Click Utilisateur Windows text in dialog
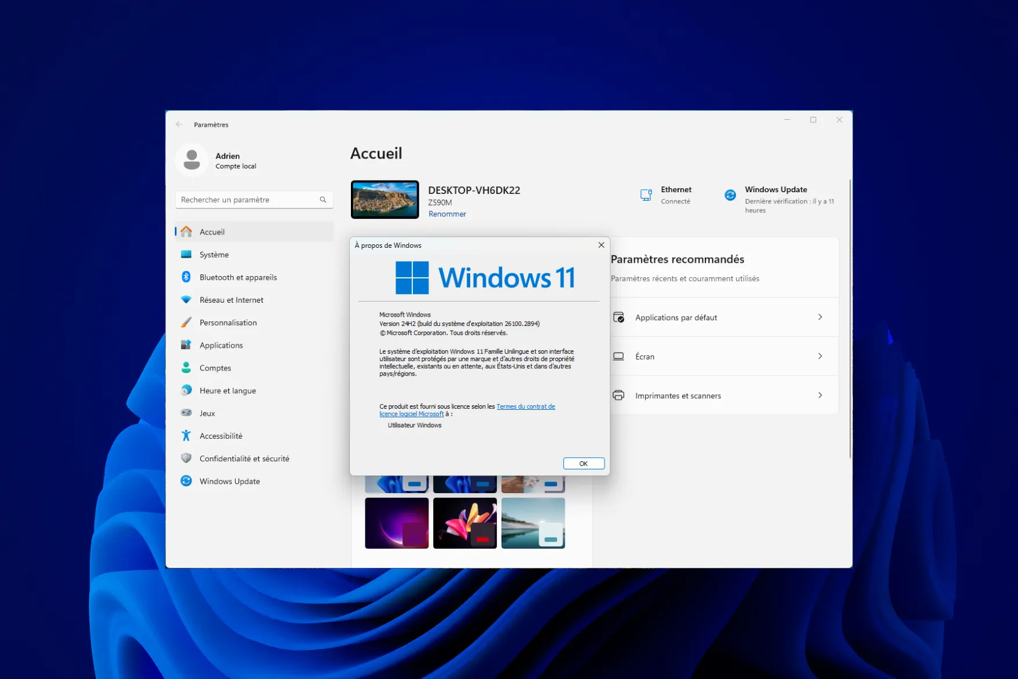The image size is (1018, 679). click(415, 425)
